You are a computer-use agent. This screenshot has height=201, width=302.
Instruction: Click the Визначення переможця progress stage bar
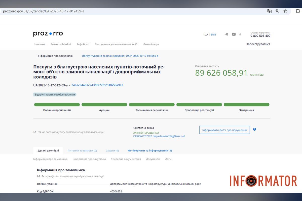152,105
